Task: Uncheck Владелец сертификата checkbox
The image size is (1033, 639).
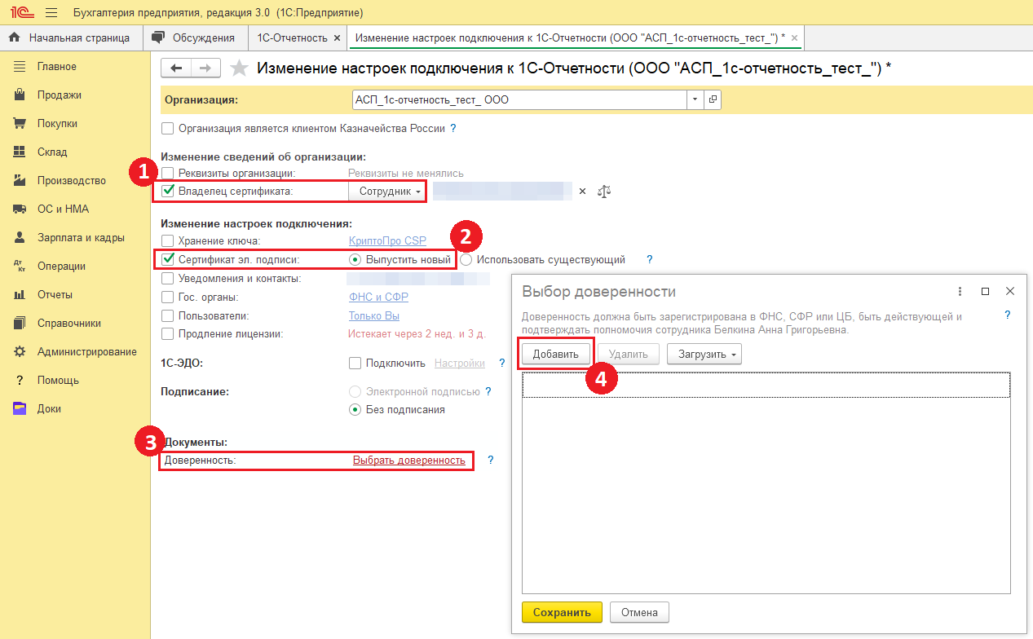Action: (x=168, y=192)
